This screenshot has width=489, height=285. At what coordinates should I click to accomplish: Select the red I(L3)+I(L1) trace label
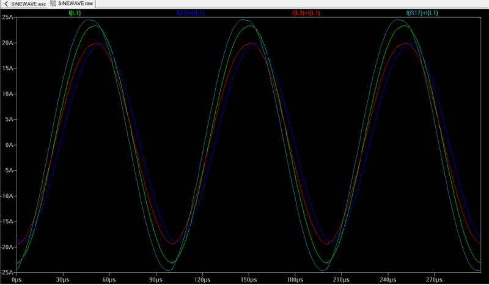304,13
